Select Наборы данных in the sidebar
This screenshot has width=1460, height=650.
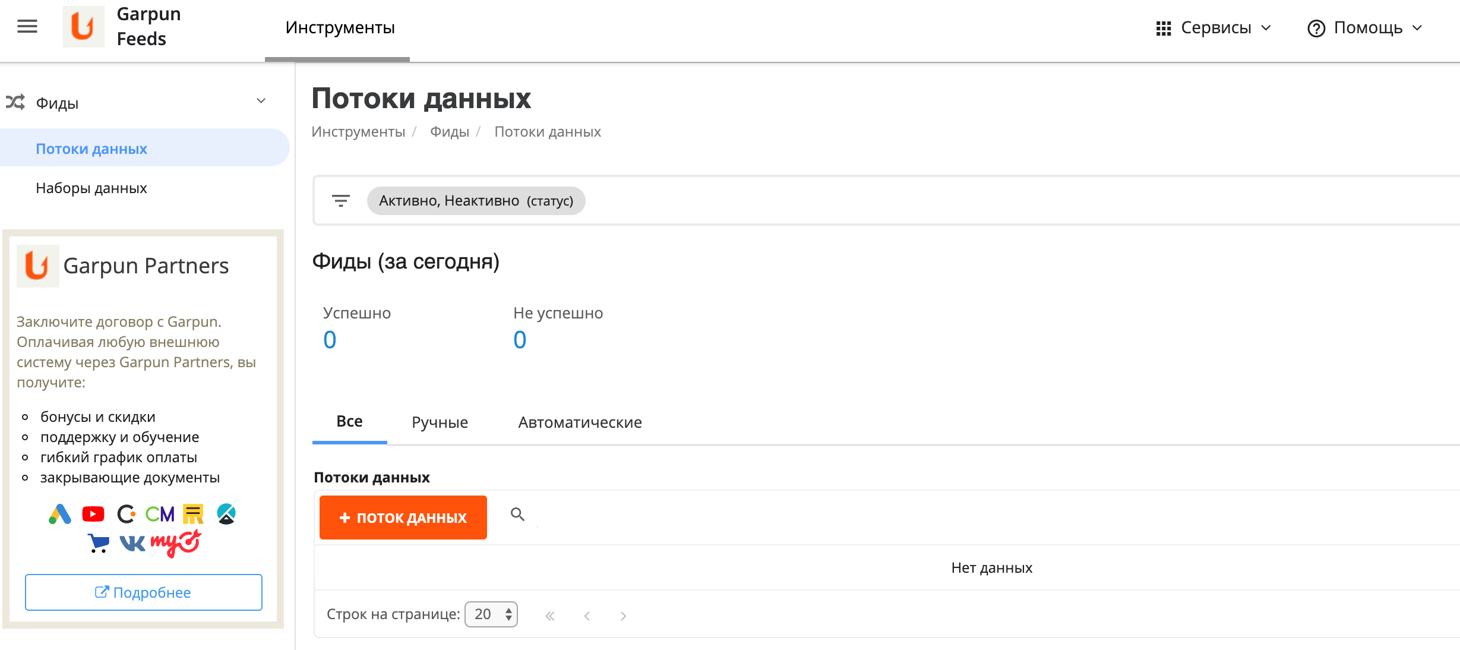91,188
